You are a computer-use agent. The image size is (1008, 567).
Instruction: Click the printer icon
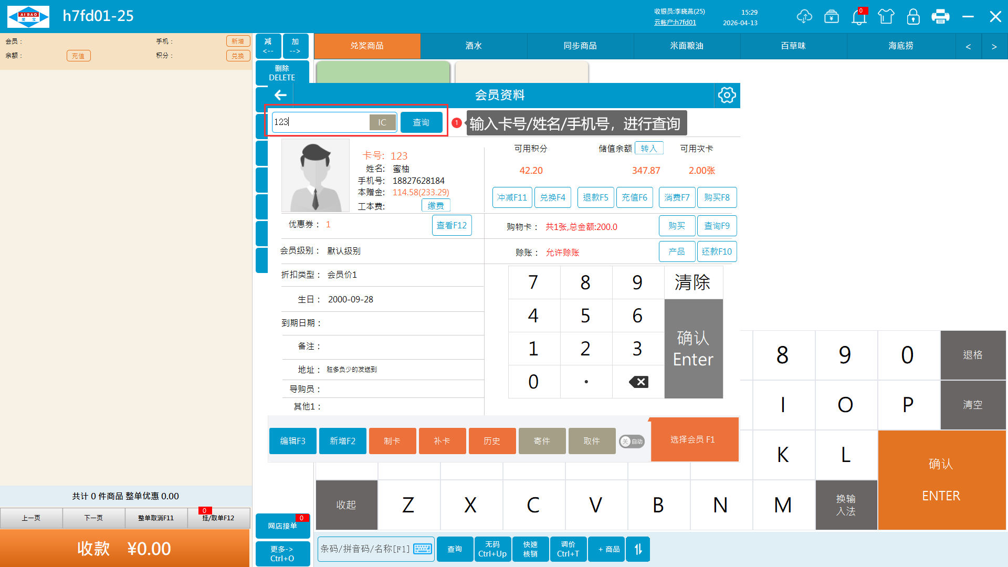[940, 17]
